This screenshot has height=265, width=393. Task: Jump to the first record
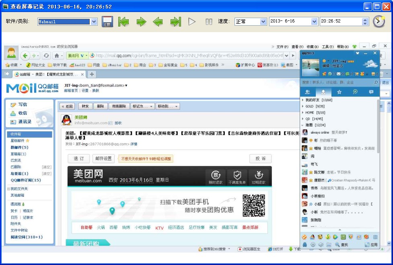coord(123,22)
